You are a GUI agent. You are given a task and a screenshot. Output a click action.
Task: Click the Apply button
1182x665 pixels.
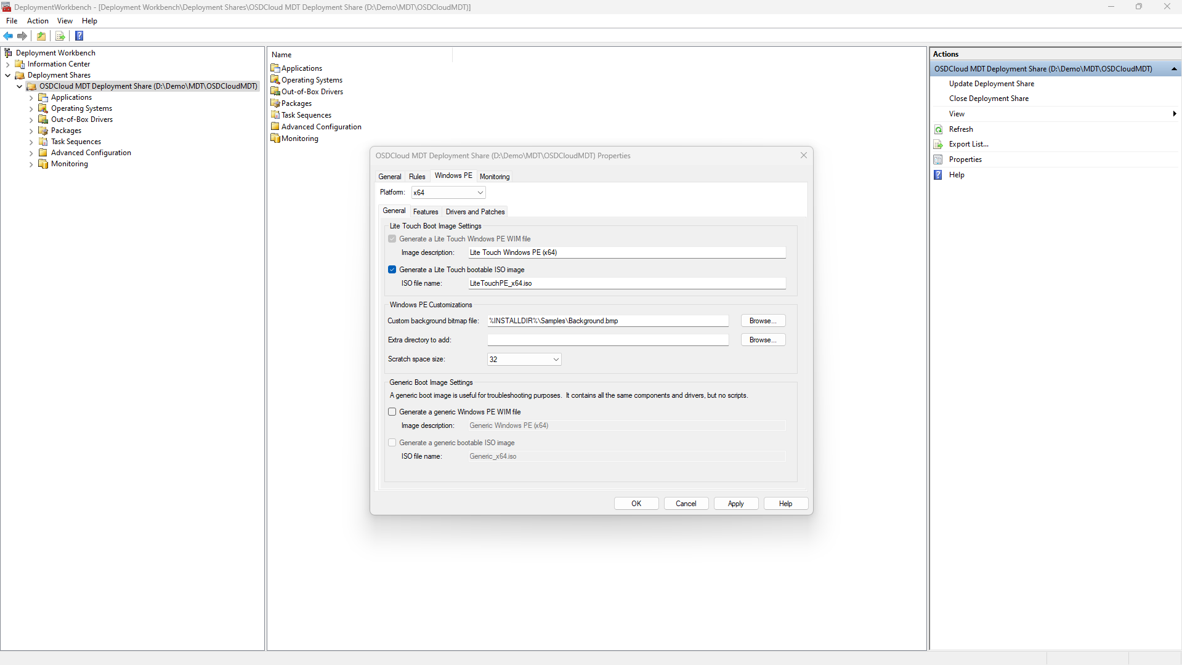click(x=735, y=504)
